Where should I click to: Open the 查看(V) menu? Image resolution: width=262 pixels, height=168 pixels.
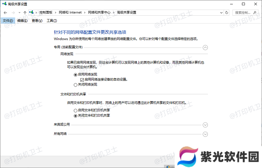click(x=37, y=21)
